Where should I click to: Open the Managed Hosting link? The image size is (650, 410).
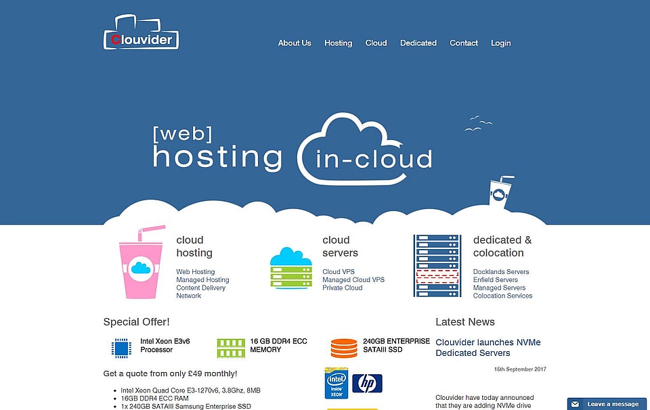coord(202,279)
